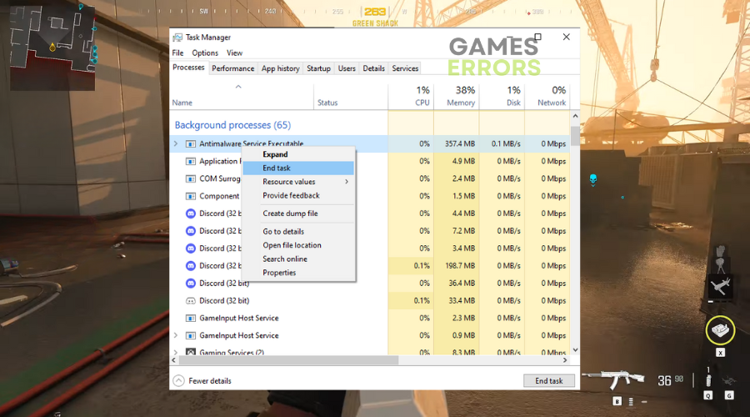Click the sort arrow above the Name column
Viewport: 750px width, 417px height.
click(x=238, y=87)
